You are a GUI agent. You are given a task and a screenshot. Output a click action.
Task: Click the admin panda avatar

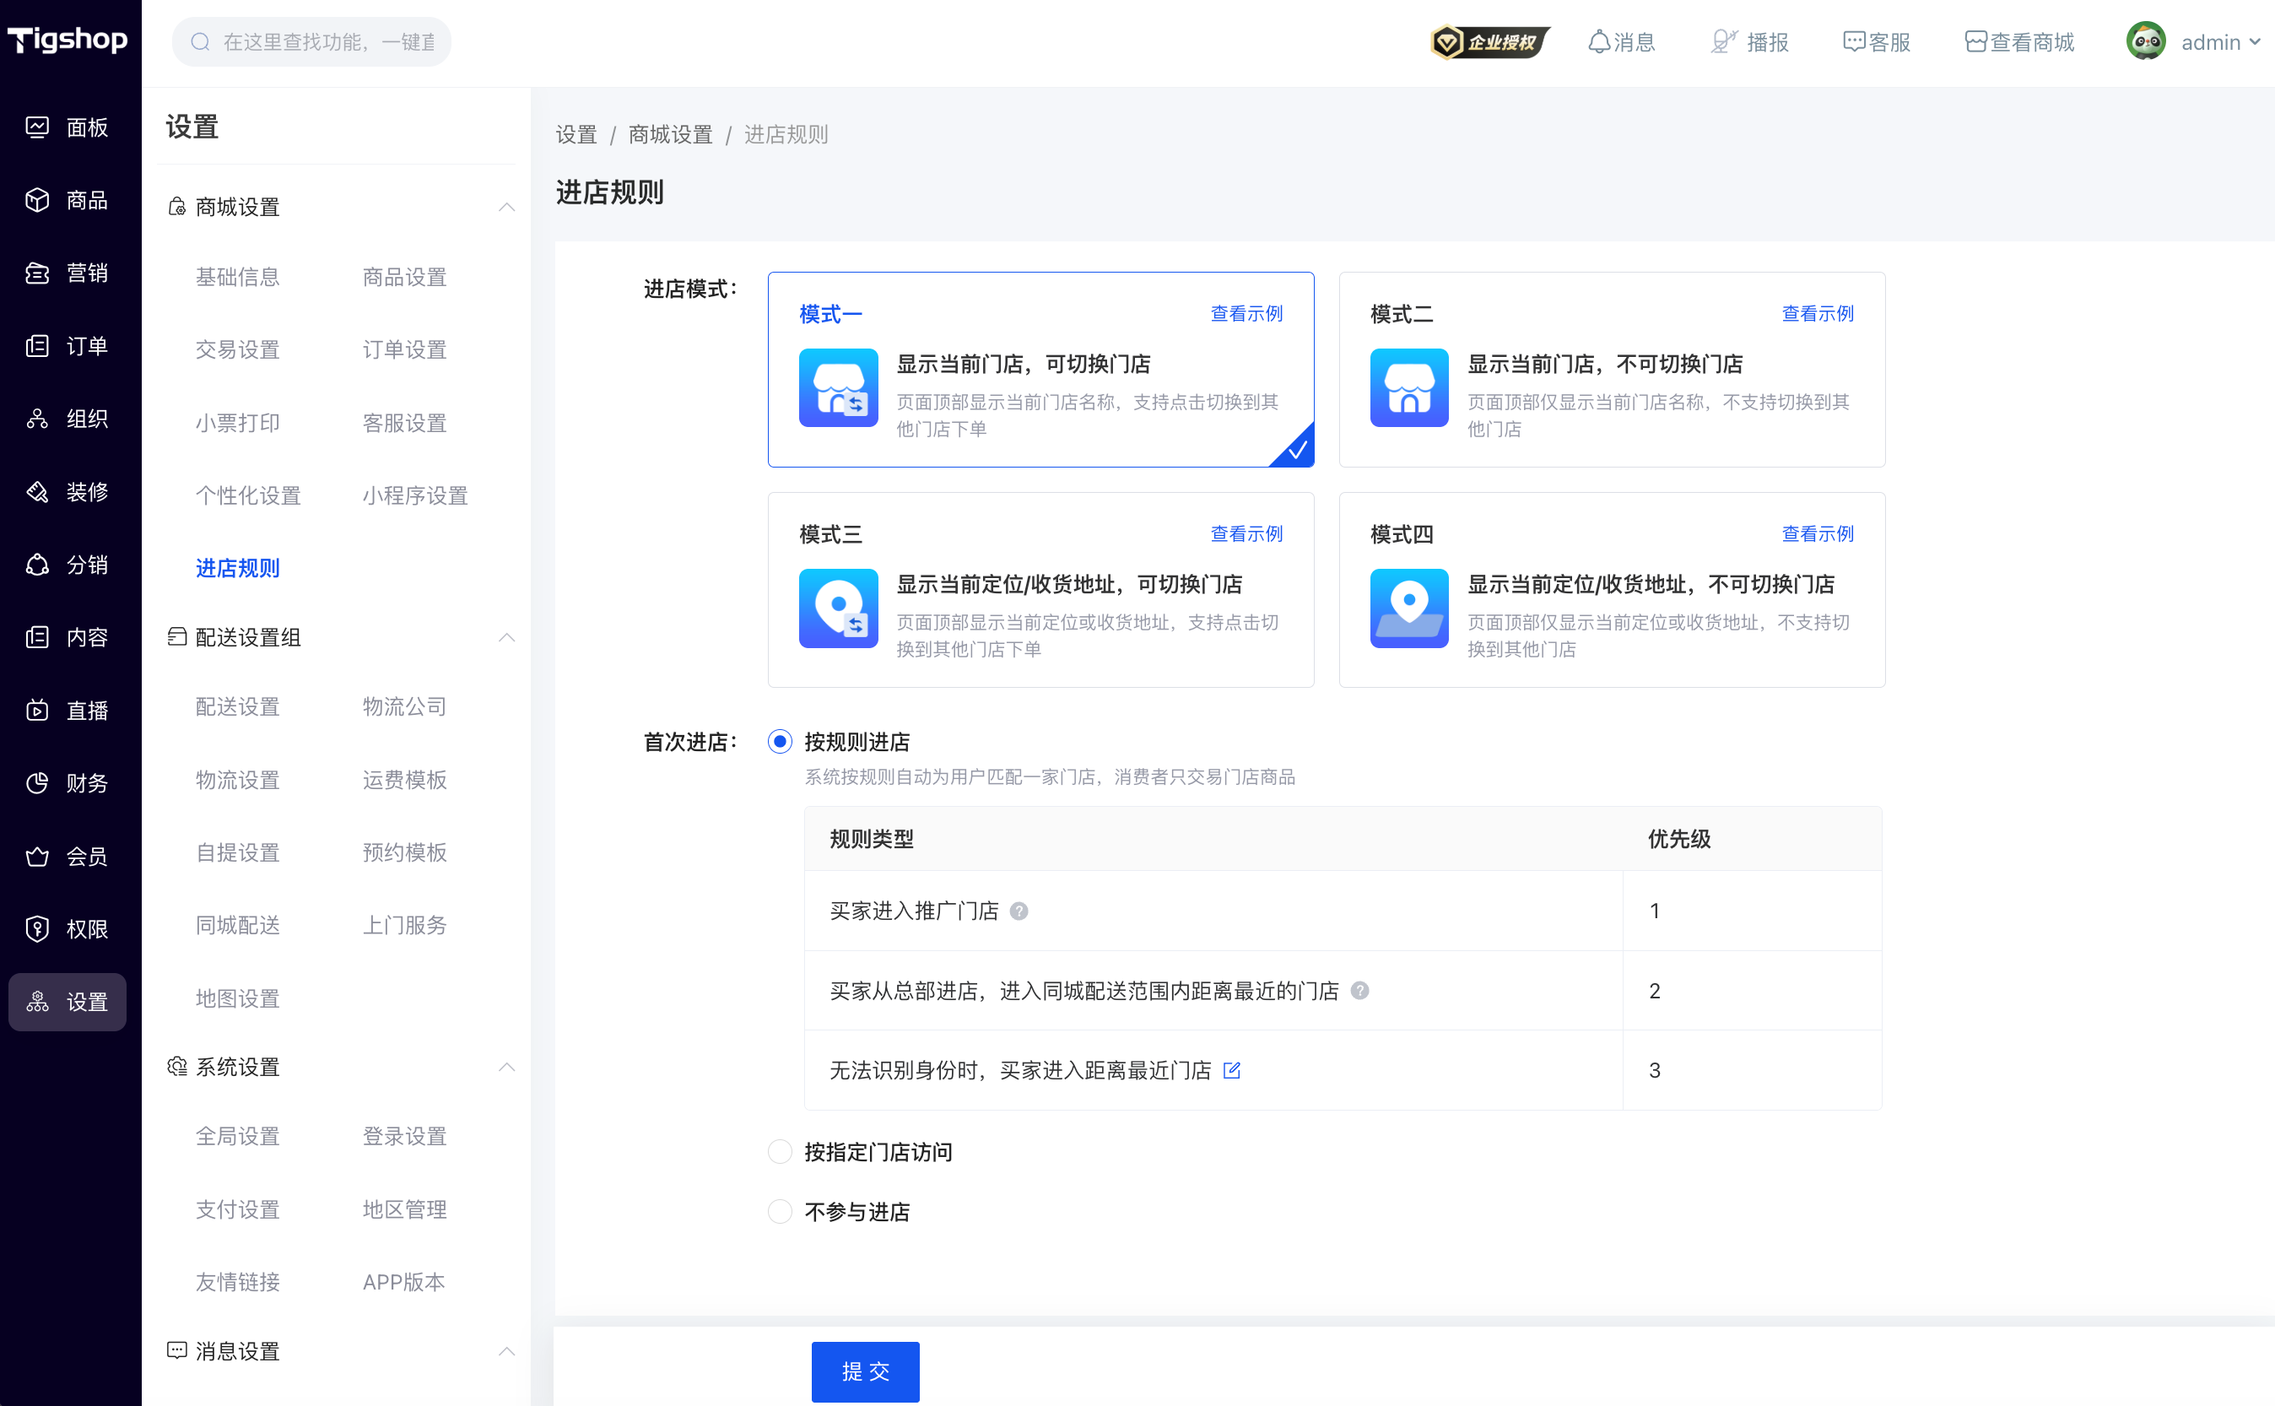coord(2146,42)
